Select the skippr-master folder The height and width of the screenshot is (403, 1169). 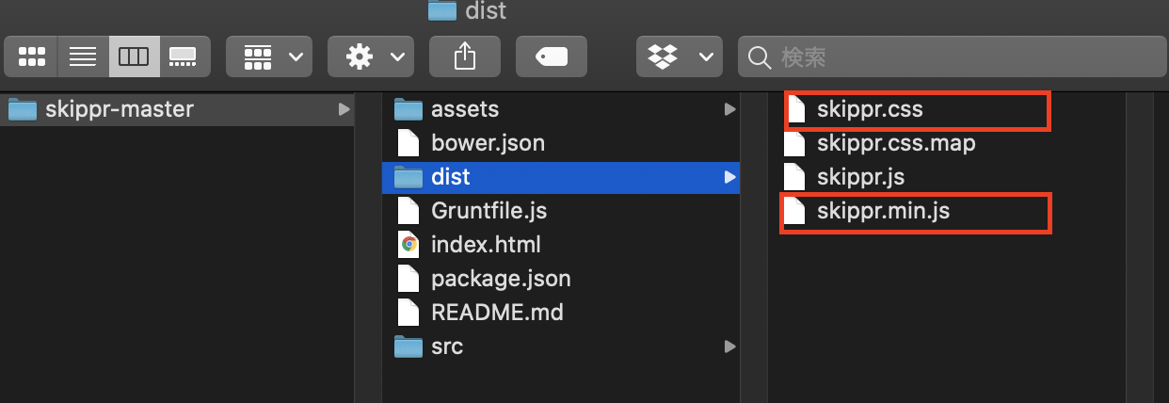pos(177,109)
